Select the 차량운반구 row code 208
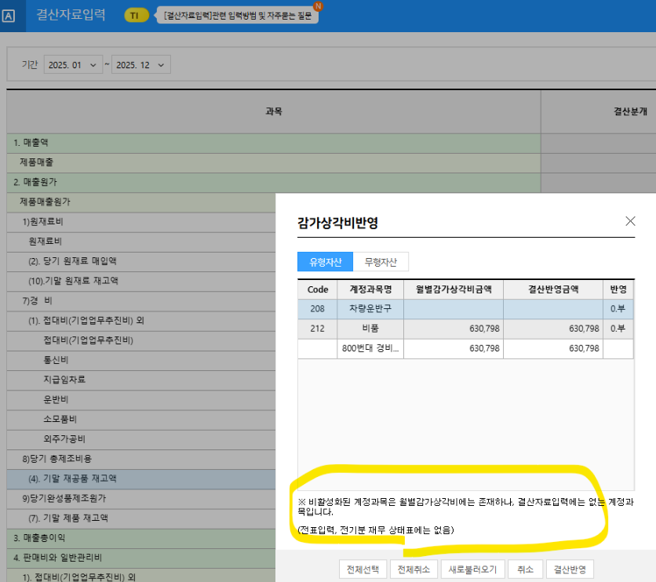The height and width of the screenshot is (582, 656). click(317, 308)
